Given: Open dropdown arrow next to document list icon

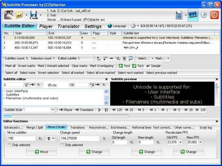Looking at the screenshot, I should coord(186,15).
